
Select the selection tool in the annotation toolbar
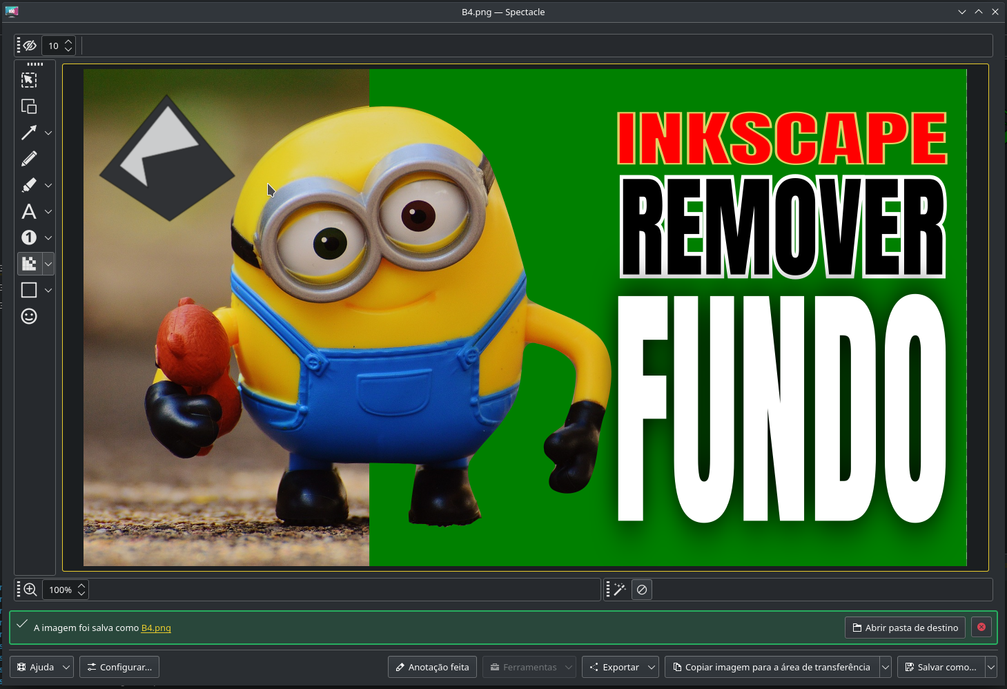[29, 80]
